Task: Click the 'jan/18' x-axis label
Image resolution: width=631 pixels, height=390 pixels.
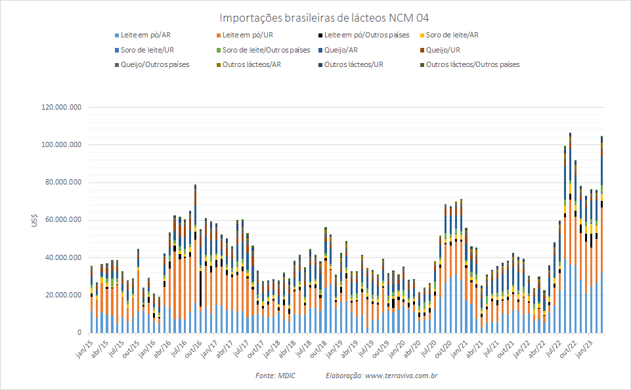Action: click(x=272, y=349)
